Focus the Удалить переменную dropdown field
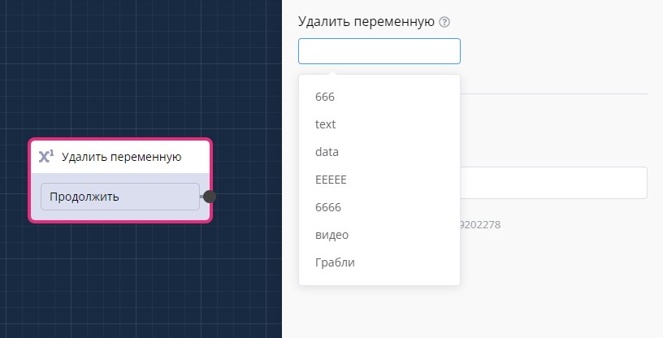 tap(379, 51)
